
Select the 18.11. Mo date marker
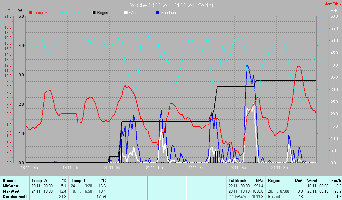pyautogui.click(x=29, y=167)
